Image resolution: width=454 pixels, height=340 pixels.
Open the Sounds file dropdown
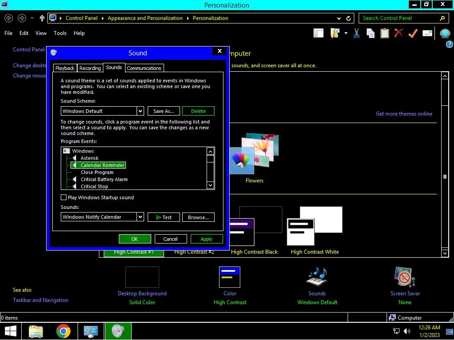pyautogui.click(x=140, y=217)
